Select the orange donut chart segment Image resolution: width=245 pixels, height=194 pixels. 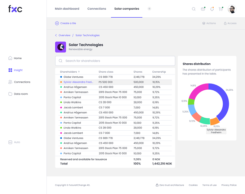click(215, 121)
